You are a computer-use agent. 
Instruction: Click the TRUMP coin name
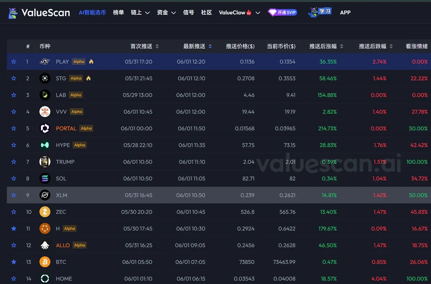point(65,162)
